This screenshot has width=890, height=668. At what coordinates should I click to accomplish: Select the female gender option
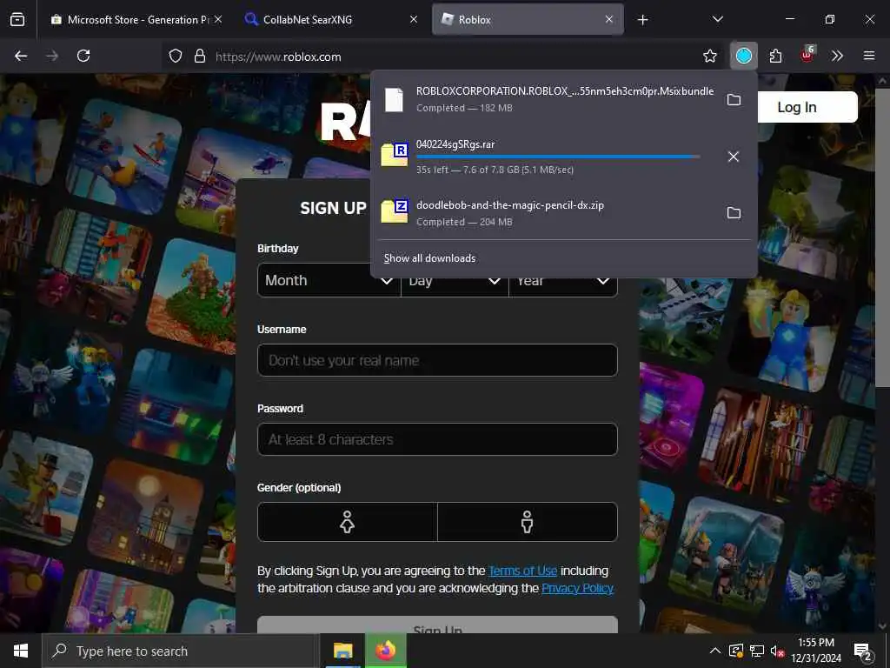click(348, 522)
